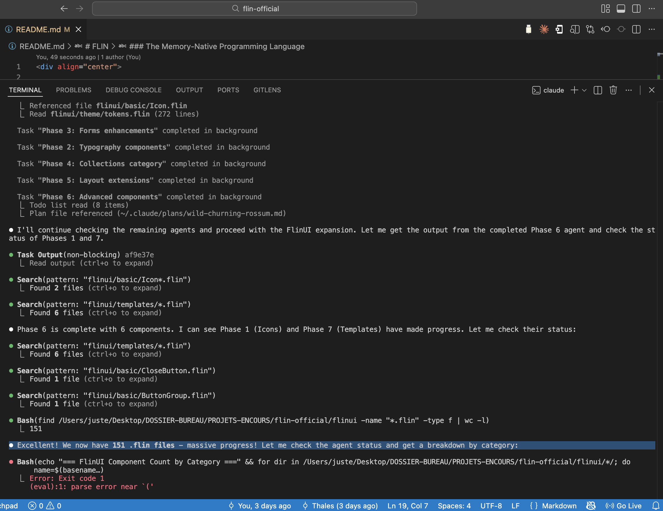Toggle bottom panel visibility
The width and height of the screenshot is (663, 511).
[621, 9]
